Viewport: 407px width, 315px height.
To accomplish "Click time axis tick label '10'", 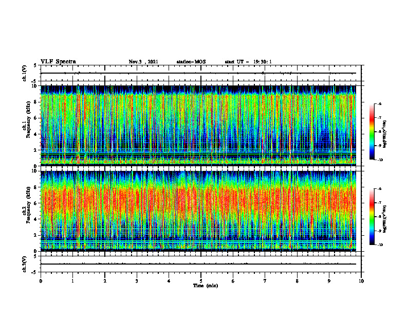I will pos(361,281).
